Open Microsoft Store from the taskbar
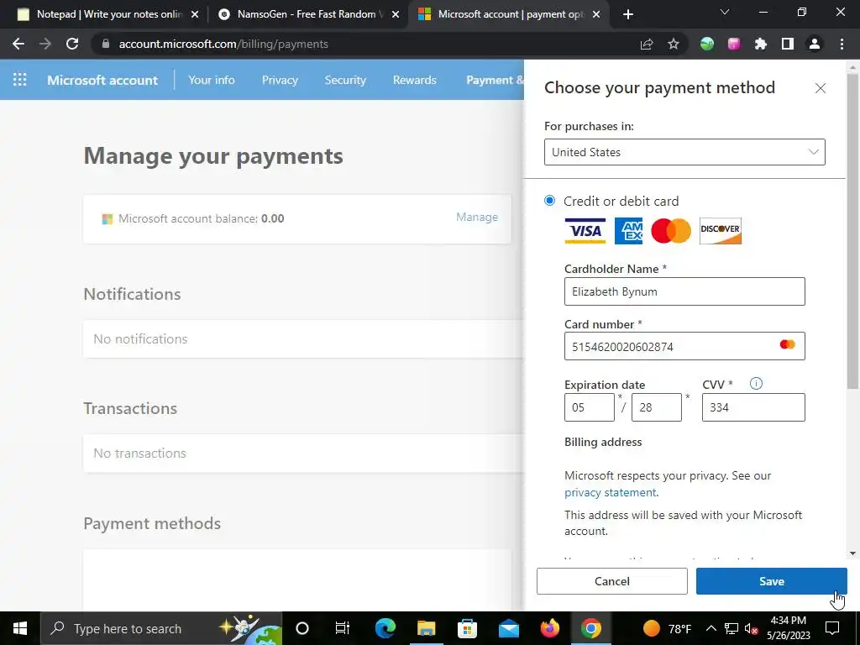Viewport: 860px width, 645px height. click(x=467, y=628)
